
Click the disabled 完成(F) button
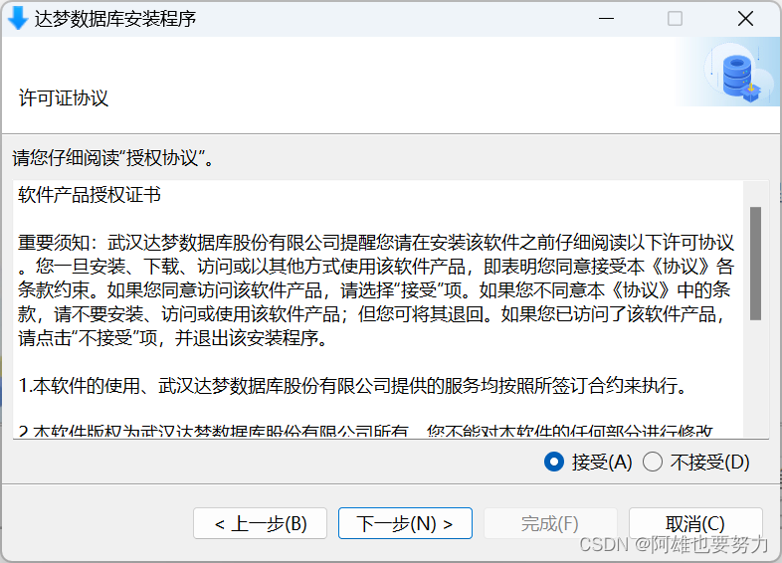tap(550, 523)
